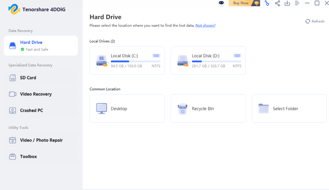Click the Video / Photo Repair icon
This screenshot has height=190, width=329.
(13, 140)
